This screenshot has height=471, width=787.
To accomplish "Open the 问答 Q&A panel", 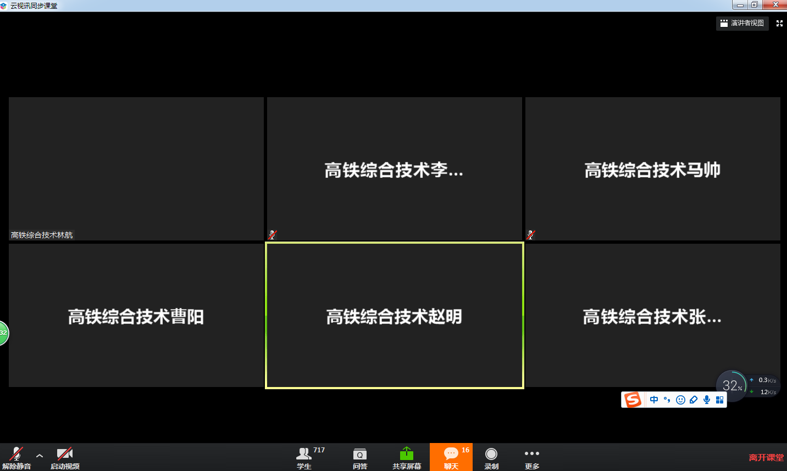I will [x=360, y=457].
